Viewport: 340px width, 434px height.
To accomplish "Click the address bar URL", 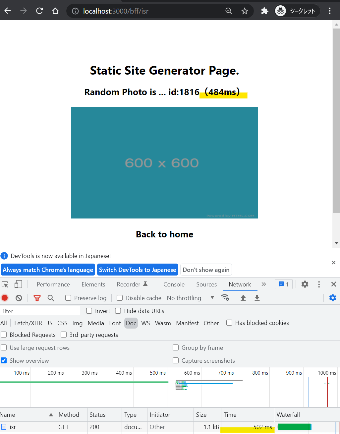I will tap(116, 11).
